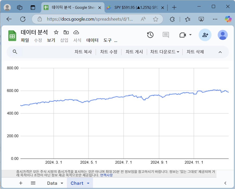The image size is (235, 189).
Task: Collapse the chart toolbar with the chevron
Action: tap(220, 52)
